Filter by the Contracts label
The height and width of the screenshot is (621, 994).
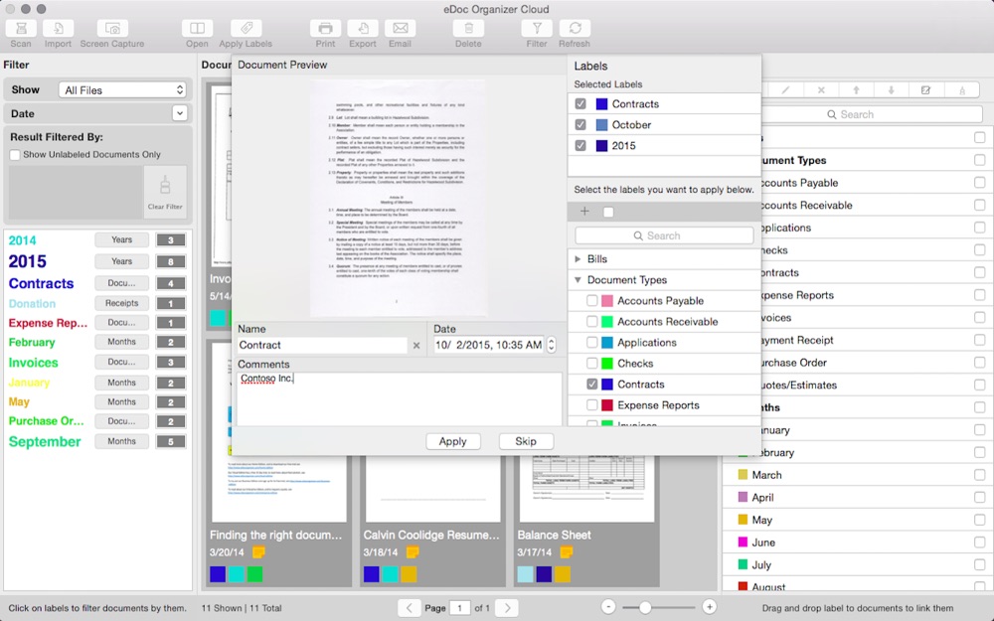[x=41, y=283]
